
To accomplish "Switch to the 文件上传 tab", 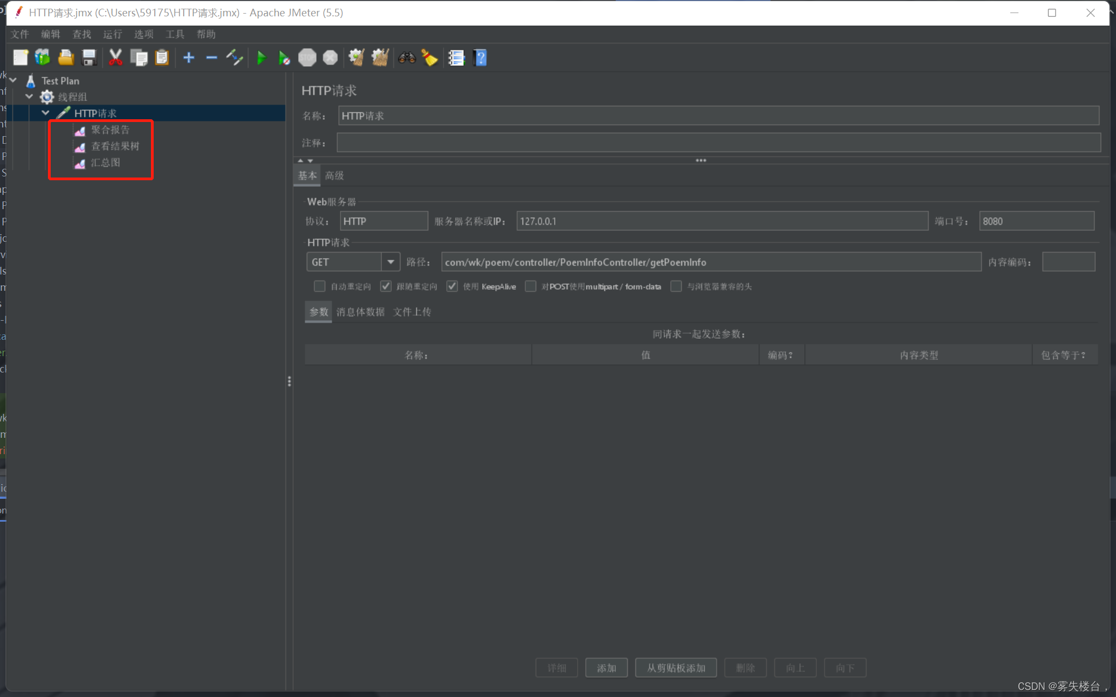I will 412,312.
